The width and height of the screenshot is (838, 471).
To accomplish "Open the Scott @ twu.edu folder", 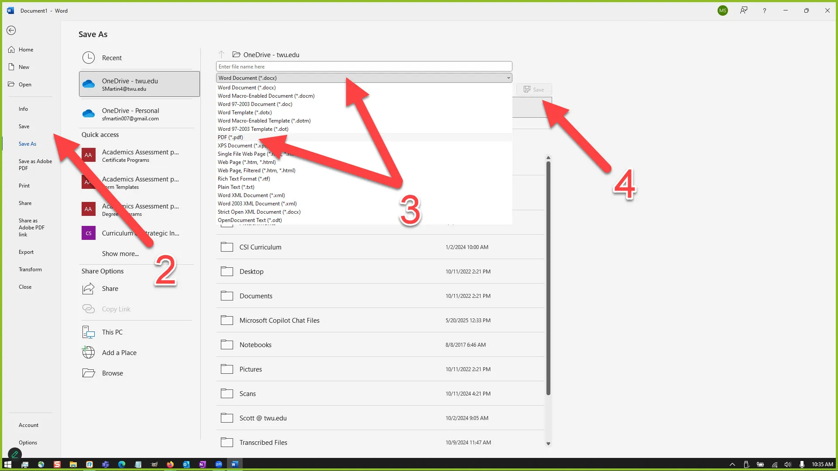I will 380,418.
